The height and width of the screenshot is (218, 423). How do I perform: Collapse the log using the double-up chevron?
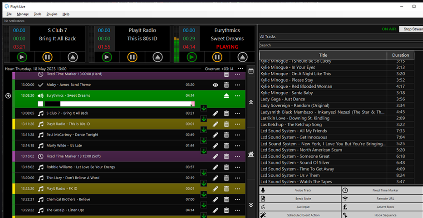pyautogui.click(x=250, y=102)
